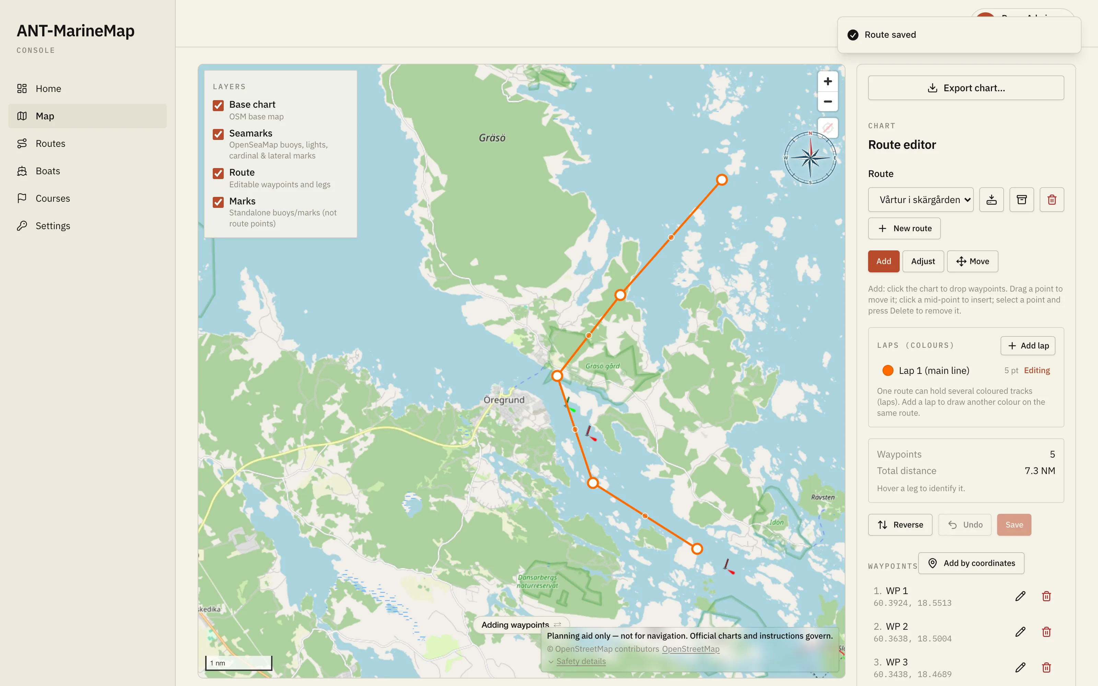Viewport: 1098px width, 686px height.
Task: Open Settings in the sidebar
Action: [87, 225]
